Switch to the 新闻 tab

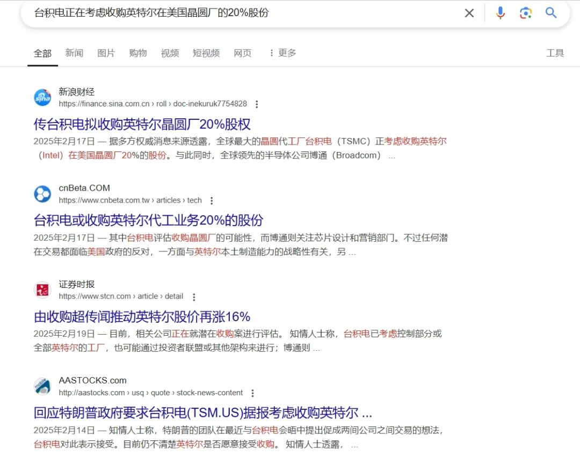point(74,53)
